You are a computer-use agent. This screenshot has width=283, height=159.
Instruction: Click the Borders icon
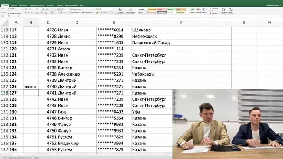tap(37, 13)
